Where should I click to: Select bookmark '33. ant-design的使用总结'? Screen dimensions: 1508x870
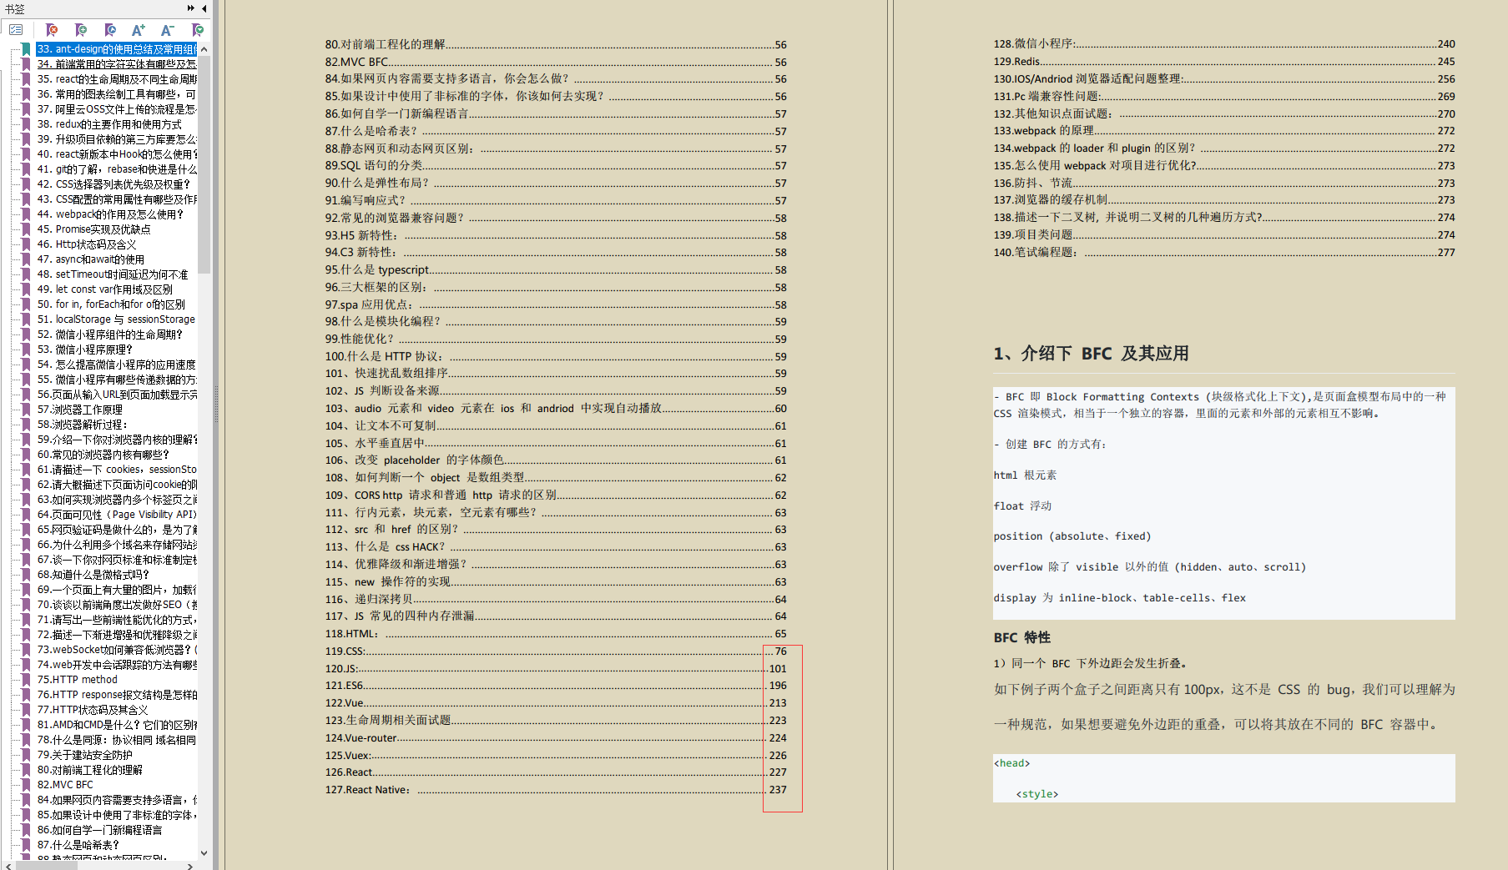pyautogui.click(x=117, y=49)
